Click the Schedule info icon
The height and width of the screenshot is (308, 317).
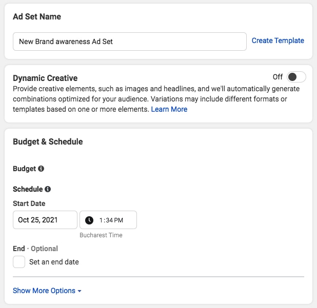coord(48,189)
